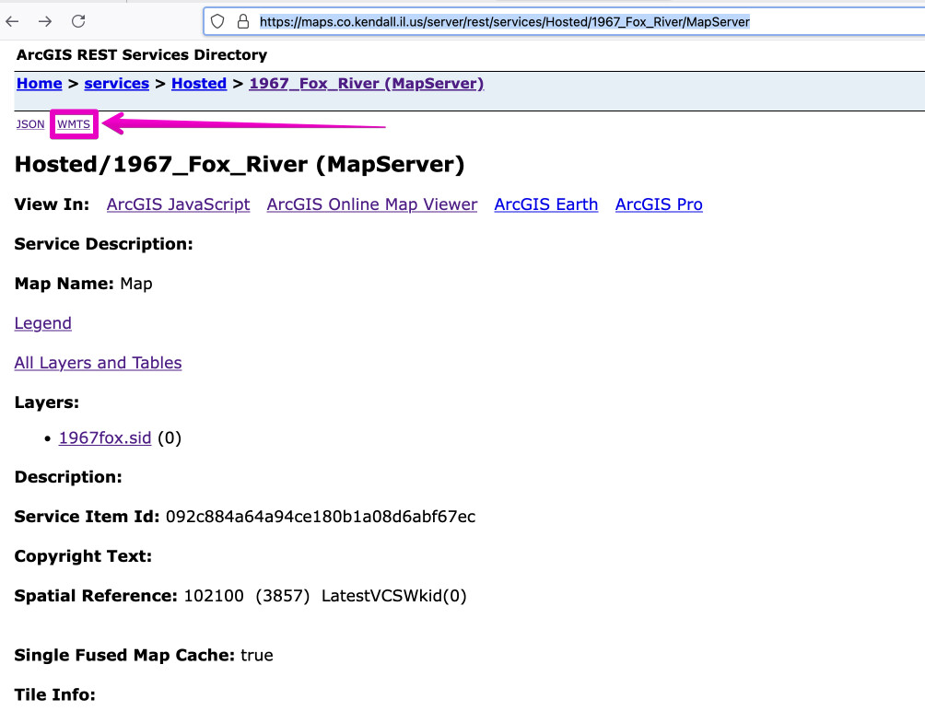Open the 1967fox.sid layer
The image size is (925, 711).
pyautogui.click(x=104, y=438)
